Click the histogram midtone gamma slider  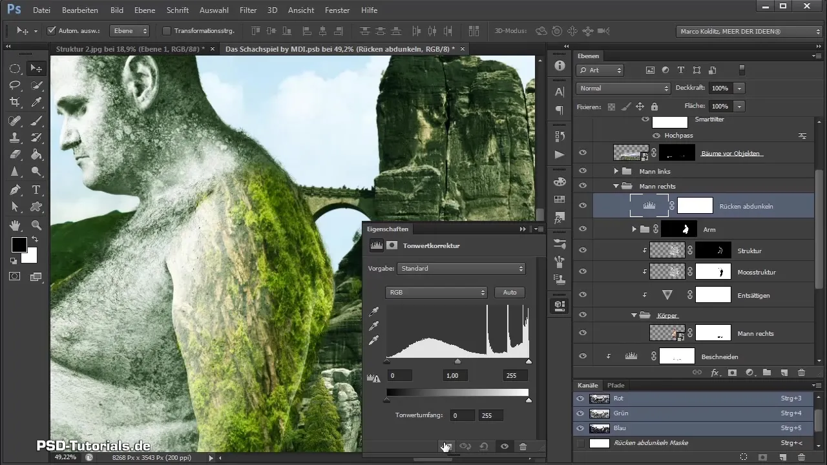tap(458, 361)
